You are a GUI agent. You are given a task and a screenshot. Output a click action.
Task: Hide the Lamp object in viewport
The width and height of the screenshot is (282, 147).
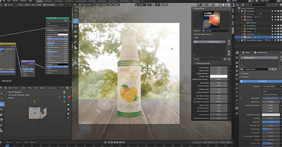[x=275, y=32]
